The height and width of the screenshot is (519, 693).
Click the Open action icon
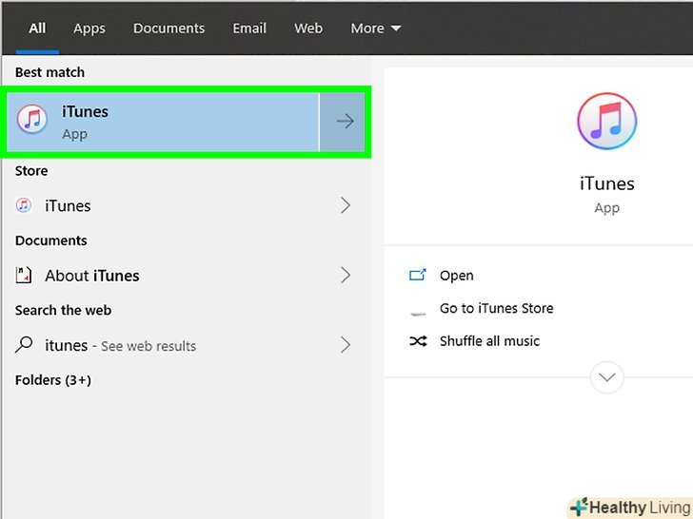click(x=418, y=276)
